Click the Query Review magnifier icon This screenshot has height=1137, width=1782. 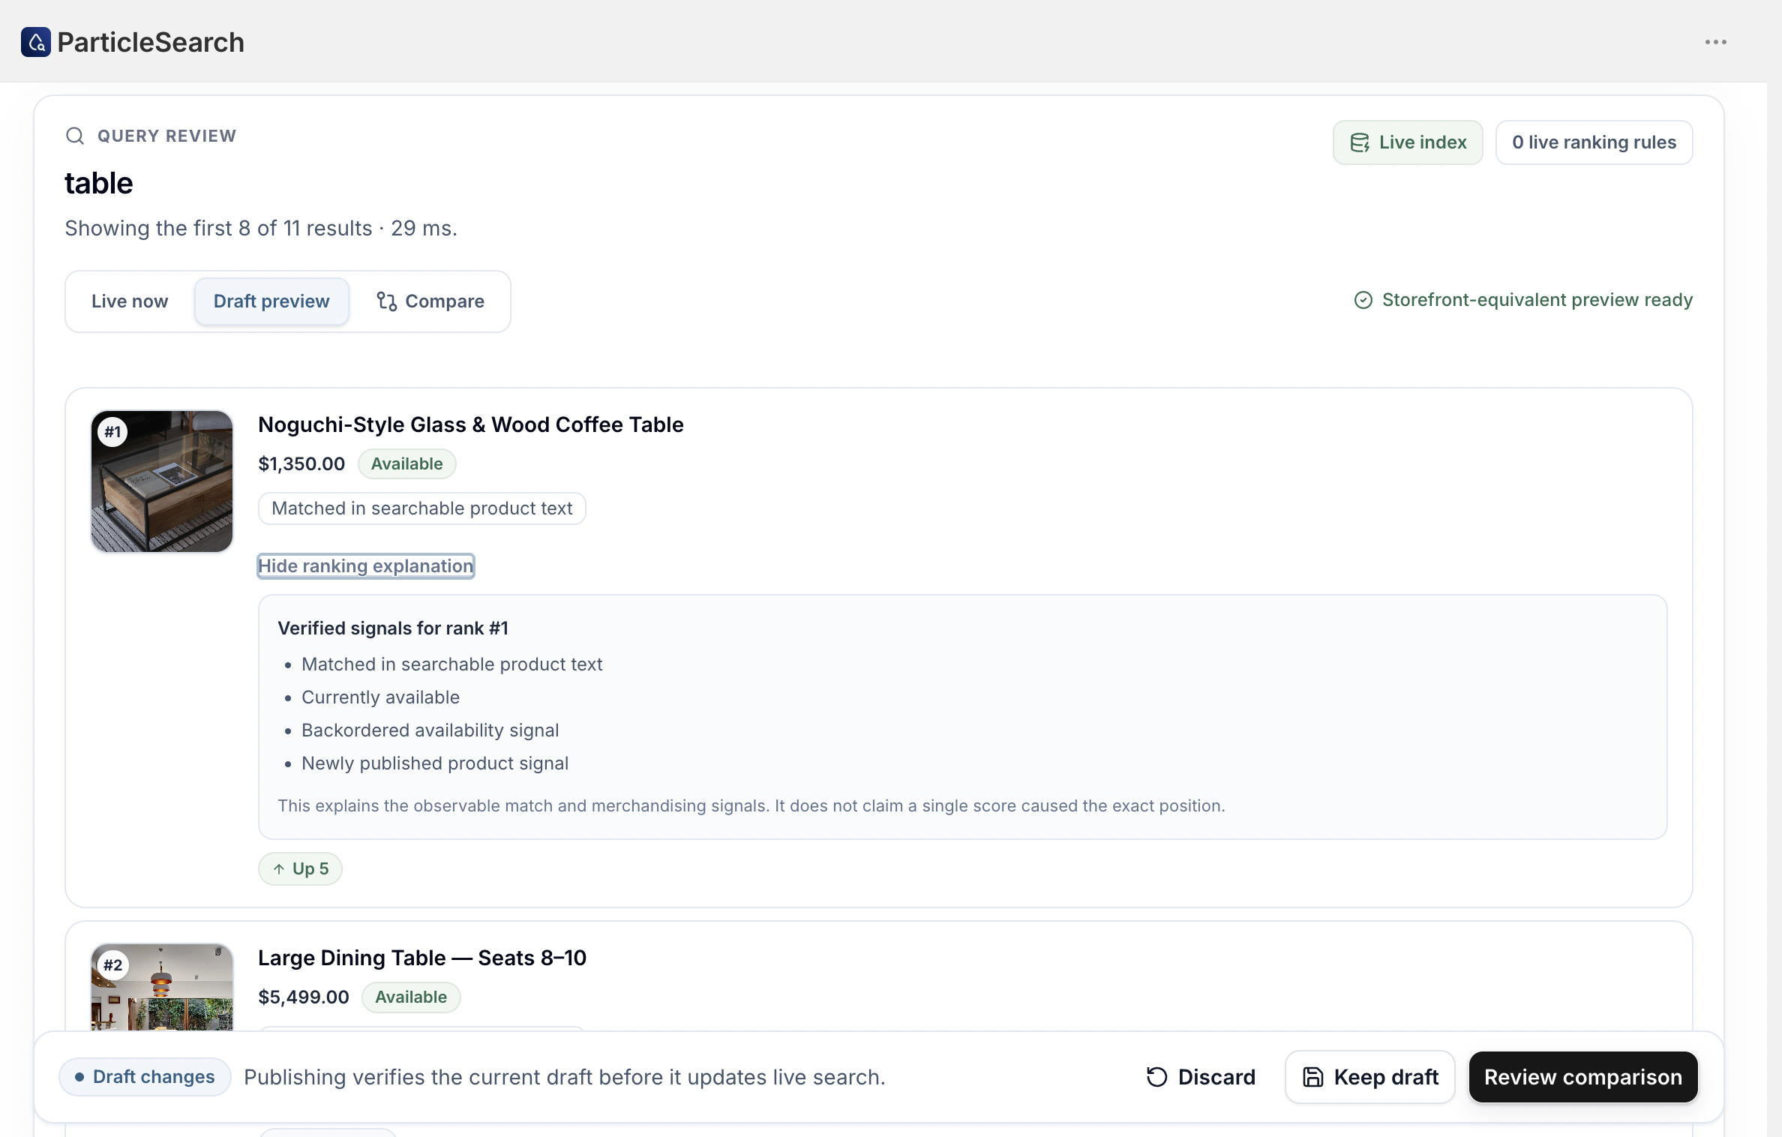pyautogui.click(x=75, y=136)
